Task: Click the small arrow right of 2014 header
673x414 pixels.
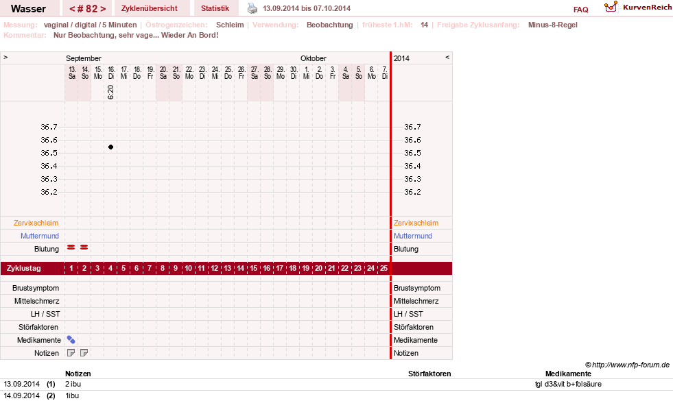Action: [x=447, y=57]
